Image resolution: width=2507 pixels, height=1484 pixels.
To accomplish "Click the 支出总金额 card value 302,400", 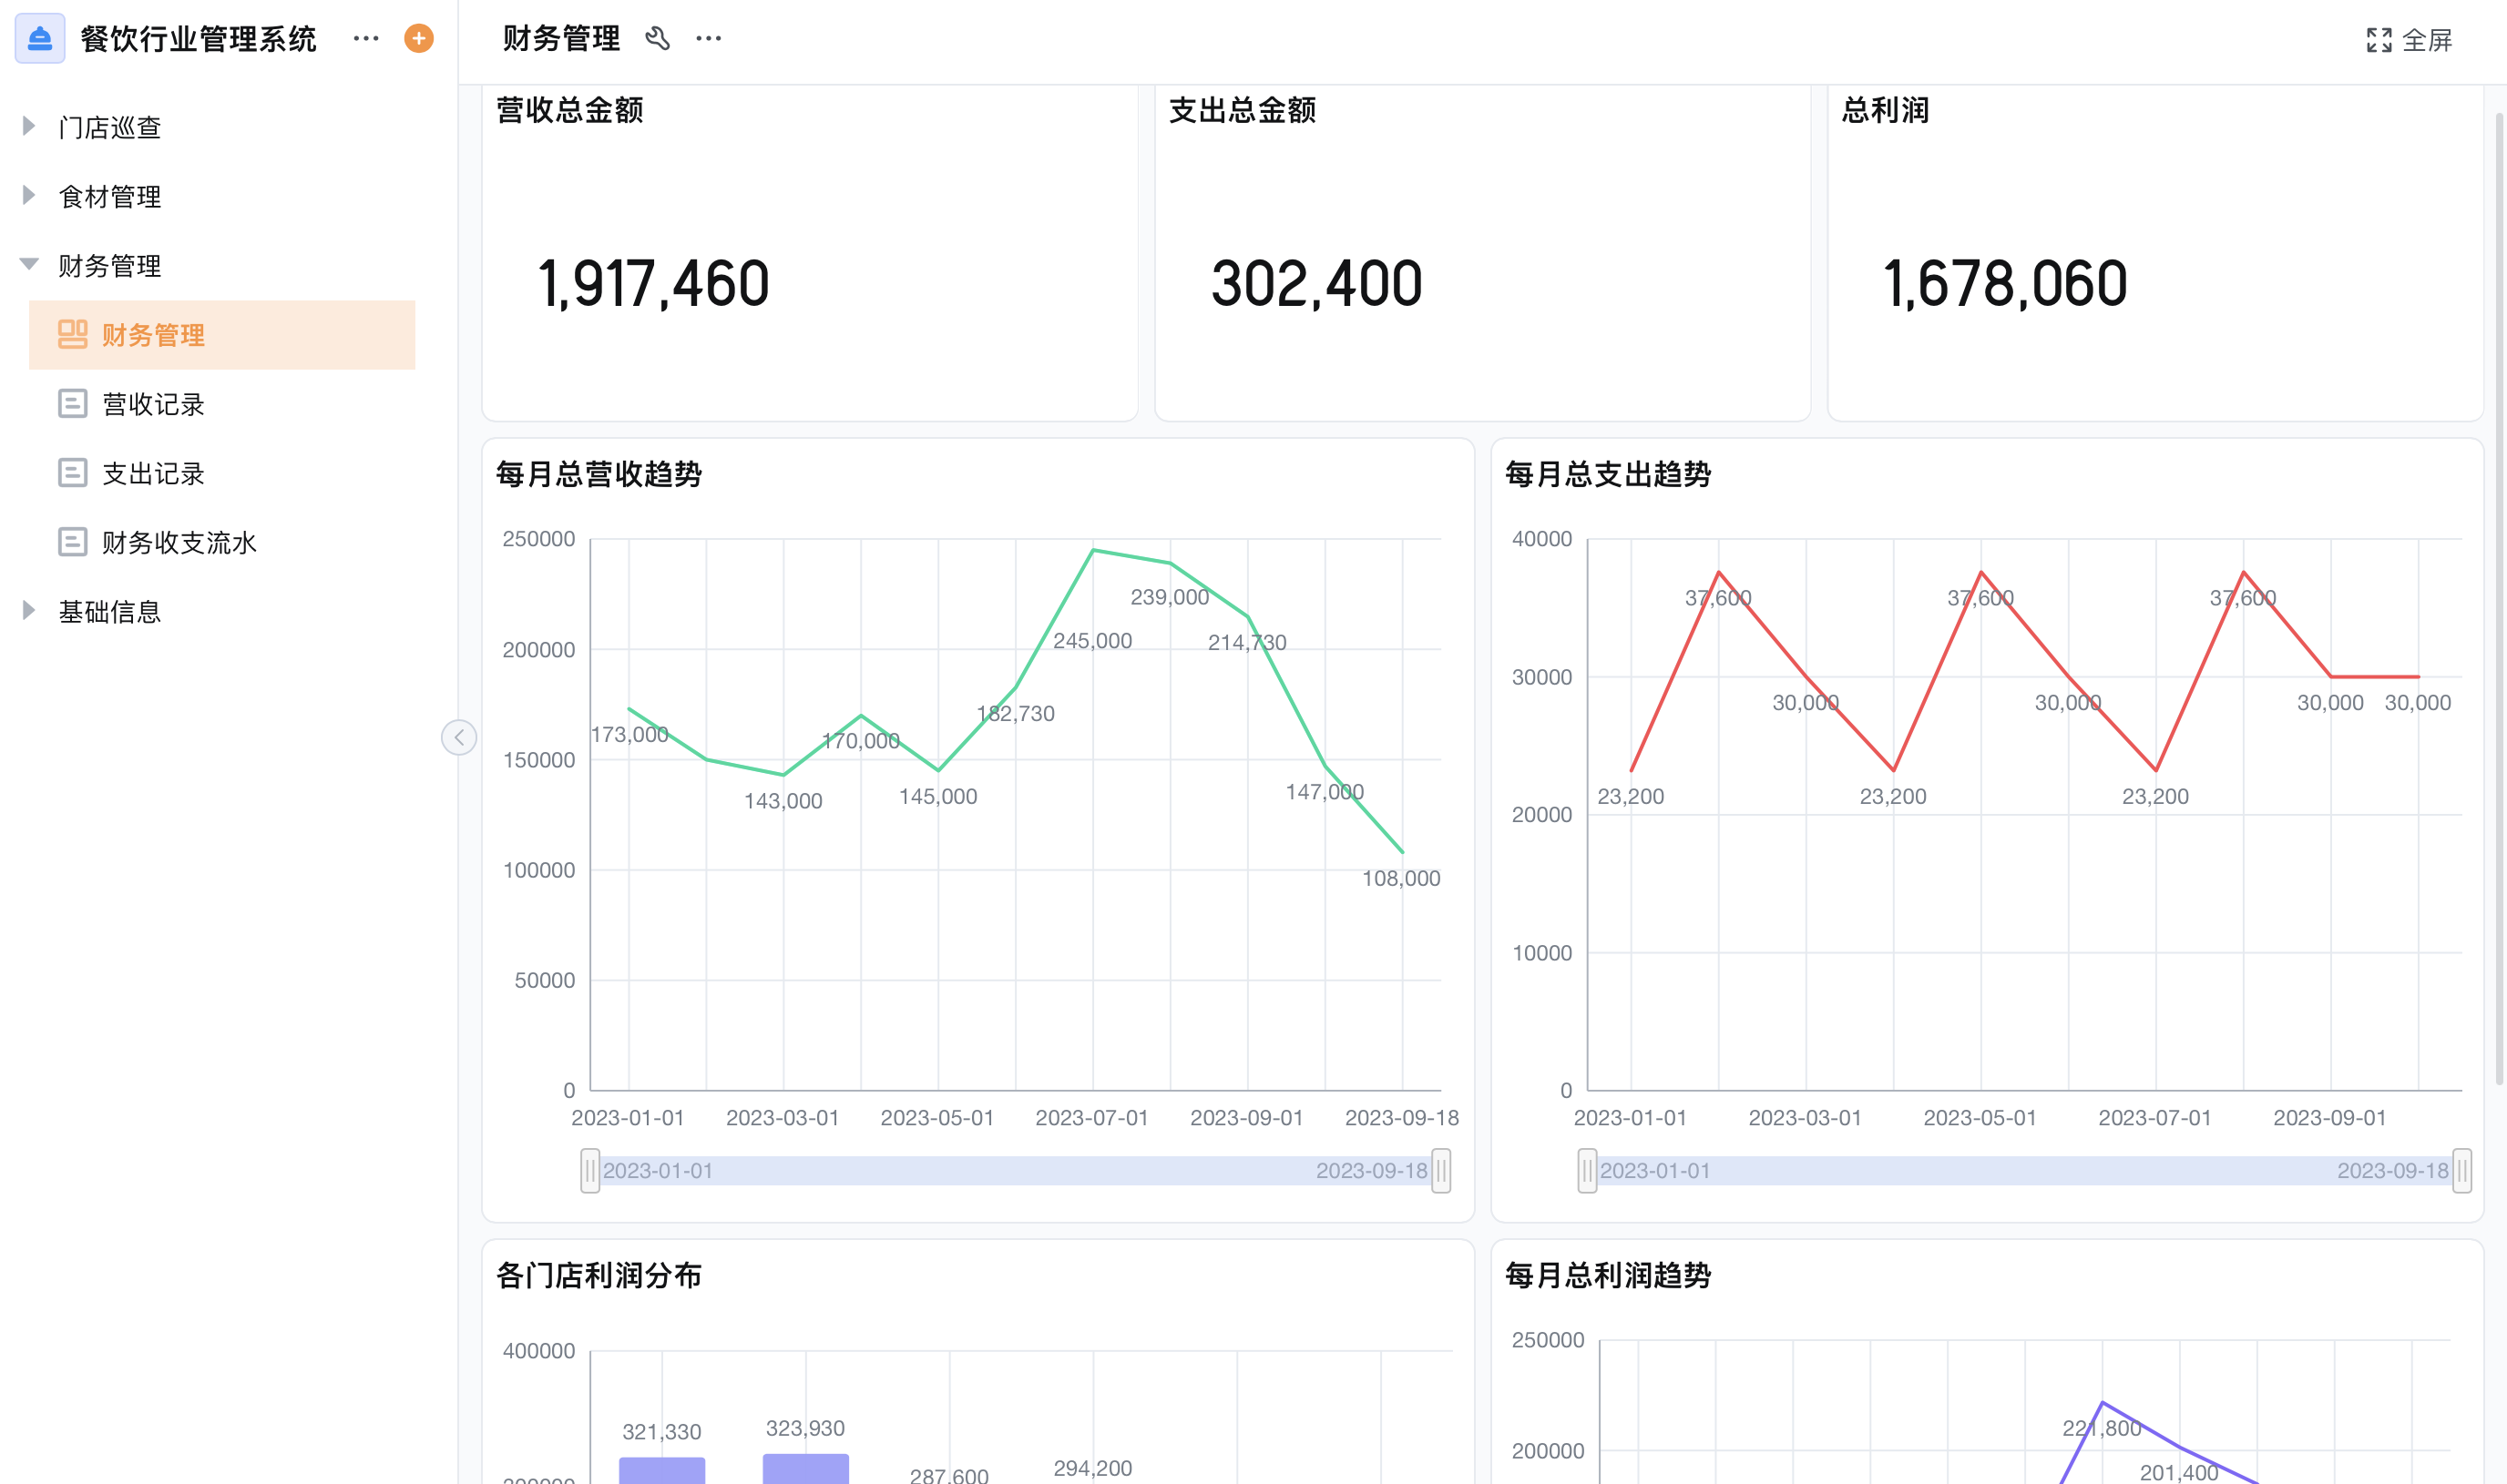I will pos(1316,284).
